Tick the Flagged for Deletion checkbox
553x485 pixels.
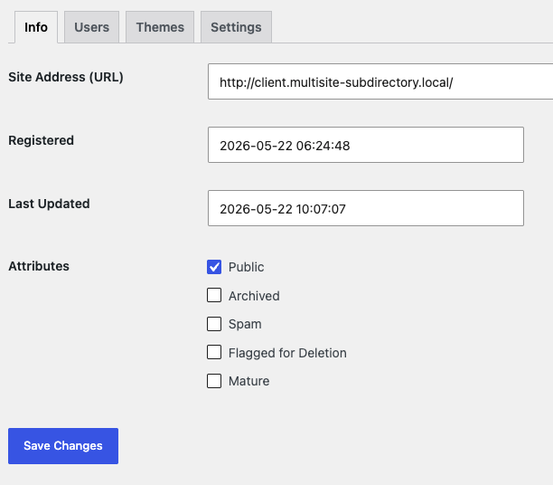[214, 352]
